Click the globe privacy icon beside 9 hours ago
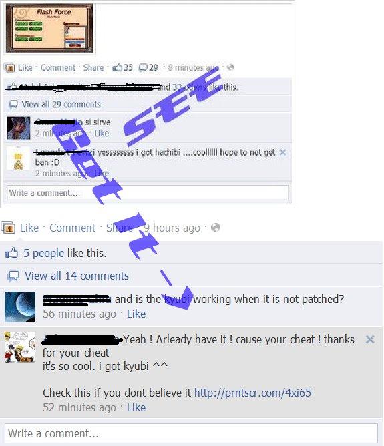 coord(216,228)
